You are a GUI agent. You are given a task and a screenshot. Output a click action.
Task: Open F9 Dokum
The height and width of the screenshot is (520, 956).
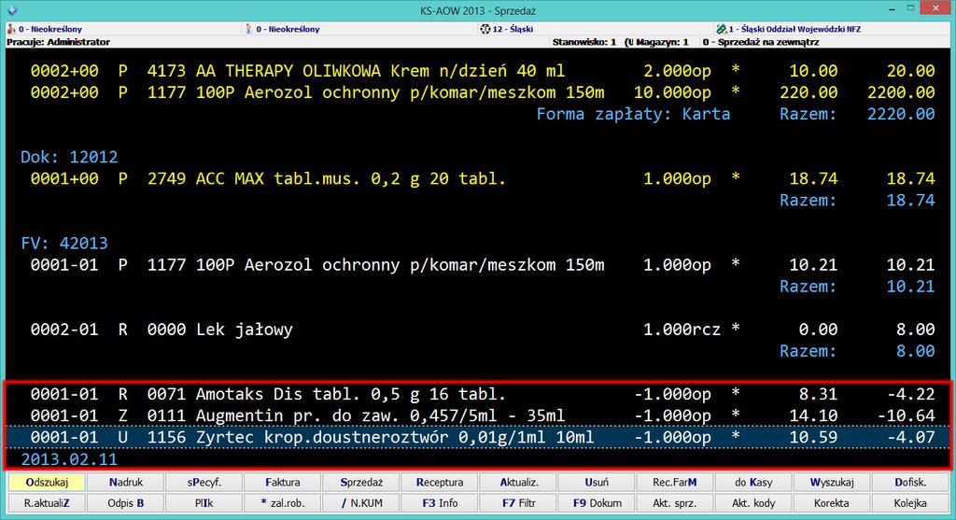pyautogui.click(x=597, y=503)
